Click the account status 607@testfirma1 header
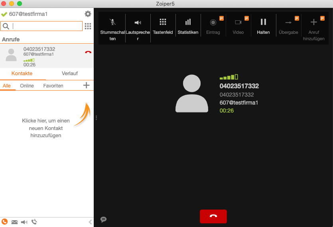The width and height of the screenshot is (333, 227). pos(28,14)
